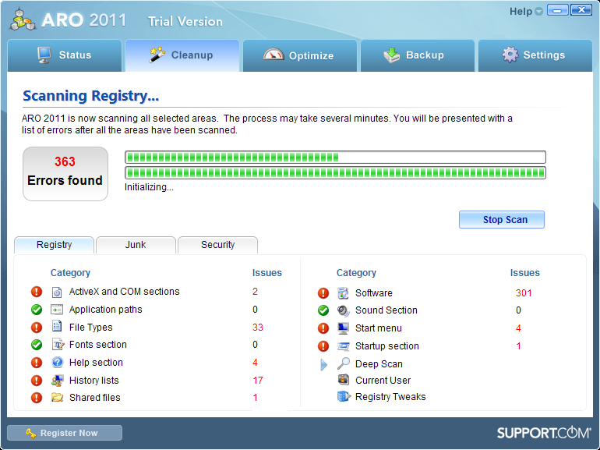Viewport: 600px width, 450px height.
Task: Click the Software issues count 301
Action: click(524, 293)
